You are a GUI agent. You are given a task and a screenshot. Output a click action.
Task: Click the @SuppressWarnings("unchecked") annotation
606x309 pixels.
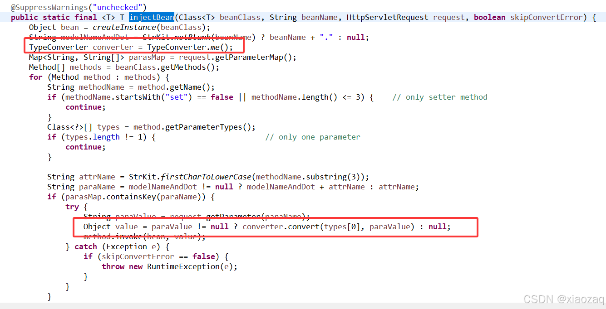pos(79,7)
